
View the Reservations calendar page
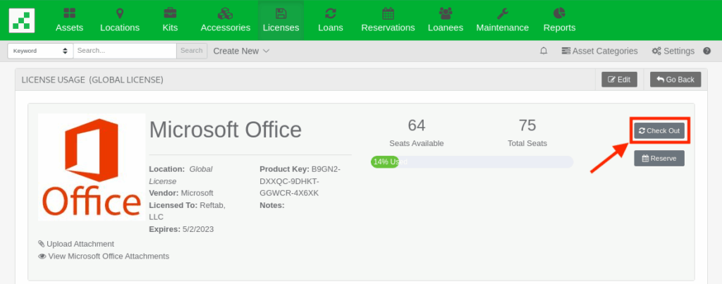(387, 20)
